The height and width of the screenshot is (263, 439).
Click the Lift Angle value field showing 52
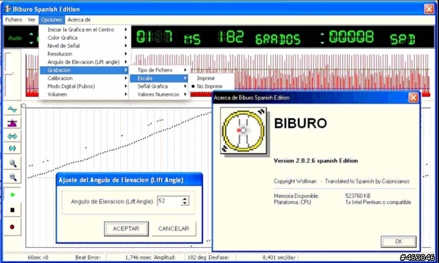tap(169, 201)
